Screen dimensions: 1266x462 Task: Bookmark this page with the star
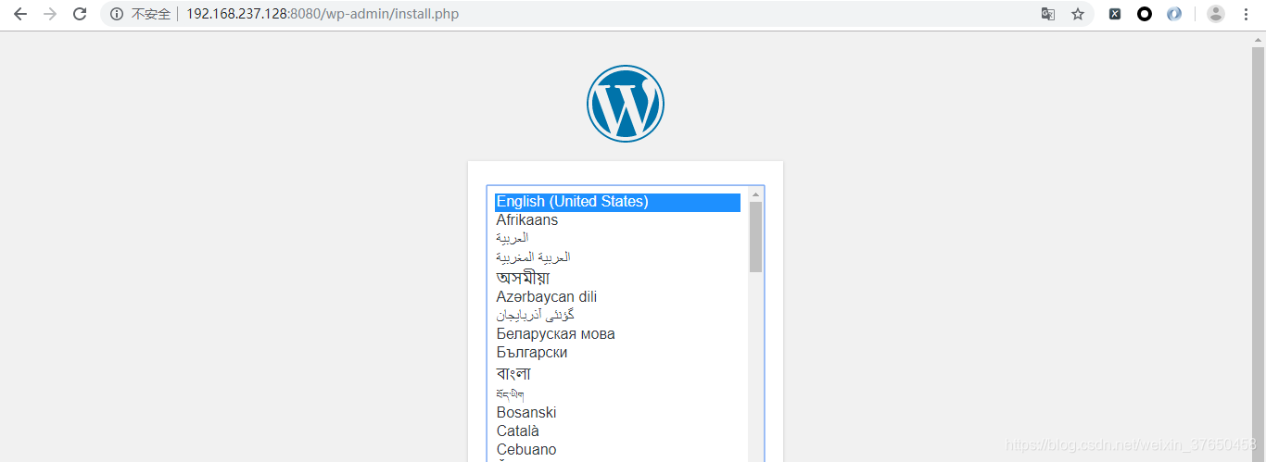[x=1078, y=14]
